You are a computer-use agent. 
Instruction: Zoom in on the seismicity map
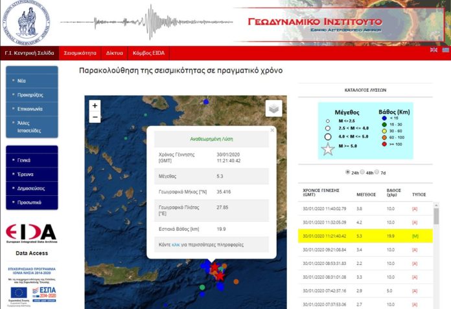coord(95,105)
